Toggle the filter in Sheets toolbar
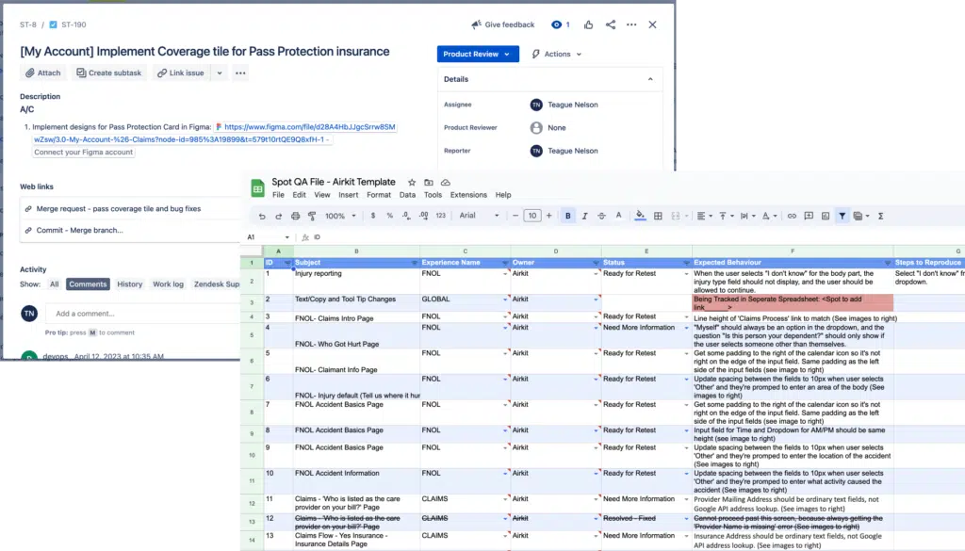This screenshot has height=551, width=965. tap(842, 216)
